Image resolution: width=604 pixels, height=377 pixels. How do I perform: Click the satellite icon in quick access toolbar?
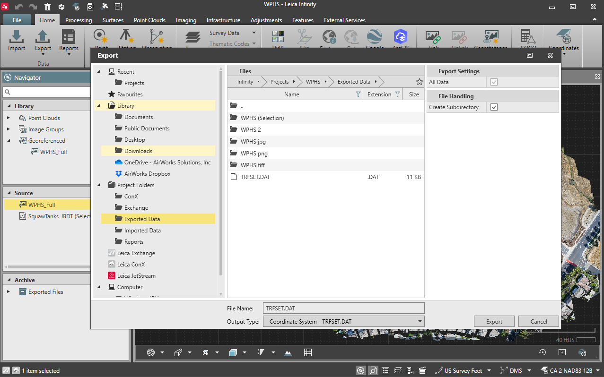point(76,7)
